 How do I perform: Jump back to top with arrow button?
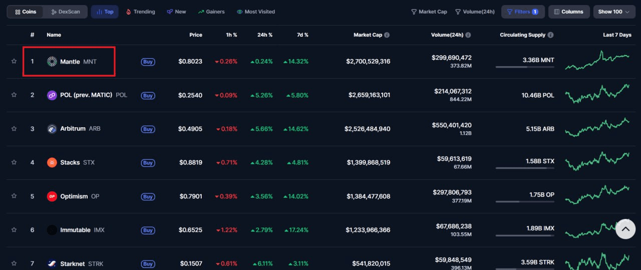tap(625, 229)
